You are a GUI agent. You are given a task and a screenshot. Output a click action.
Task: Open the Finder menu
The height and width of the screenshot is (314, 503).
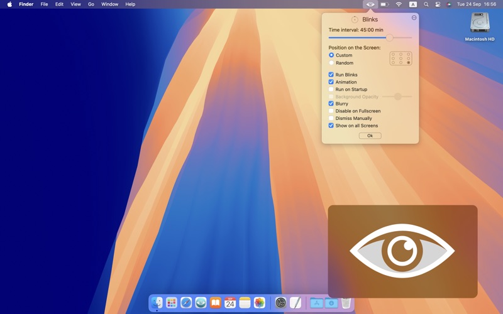point(26,4)
